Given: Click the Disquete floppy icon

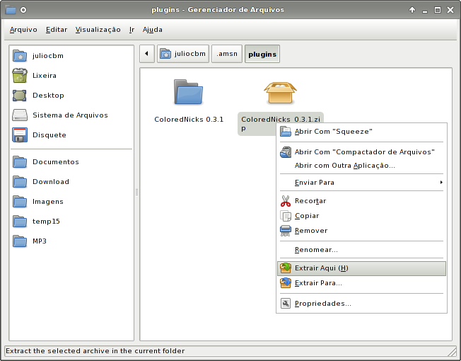Looking at the screenshot, I should [20, 134].
